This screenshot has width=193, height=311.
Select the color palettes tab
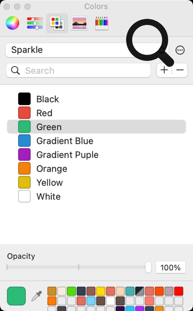(57, 23)
